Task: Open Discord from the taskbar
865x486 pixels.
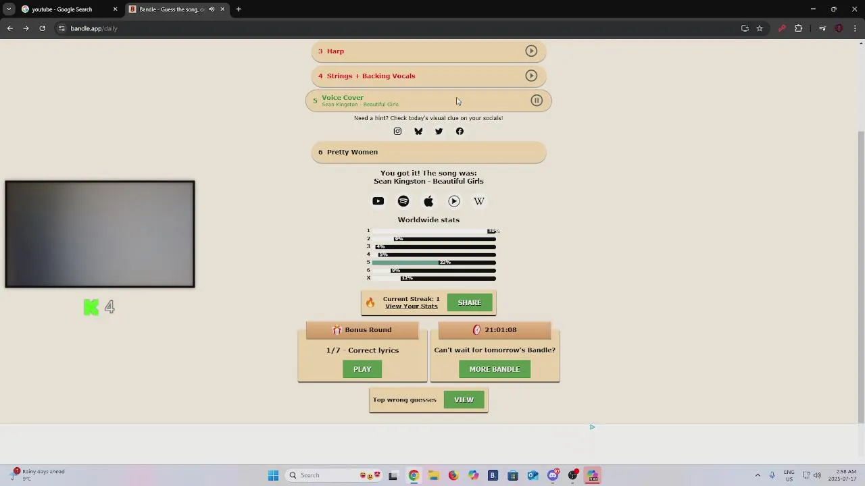Action: pyautogui.click(x=553, y=475)
